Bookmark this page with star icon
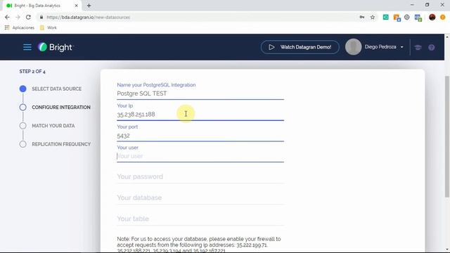Image resolution: width=450 pixels, height=253 pixels. pos(373,17)
